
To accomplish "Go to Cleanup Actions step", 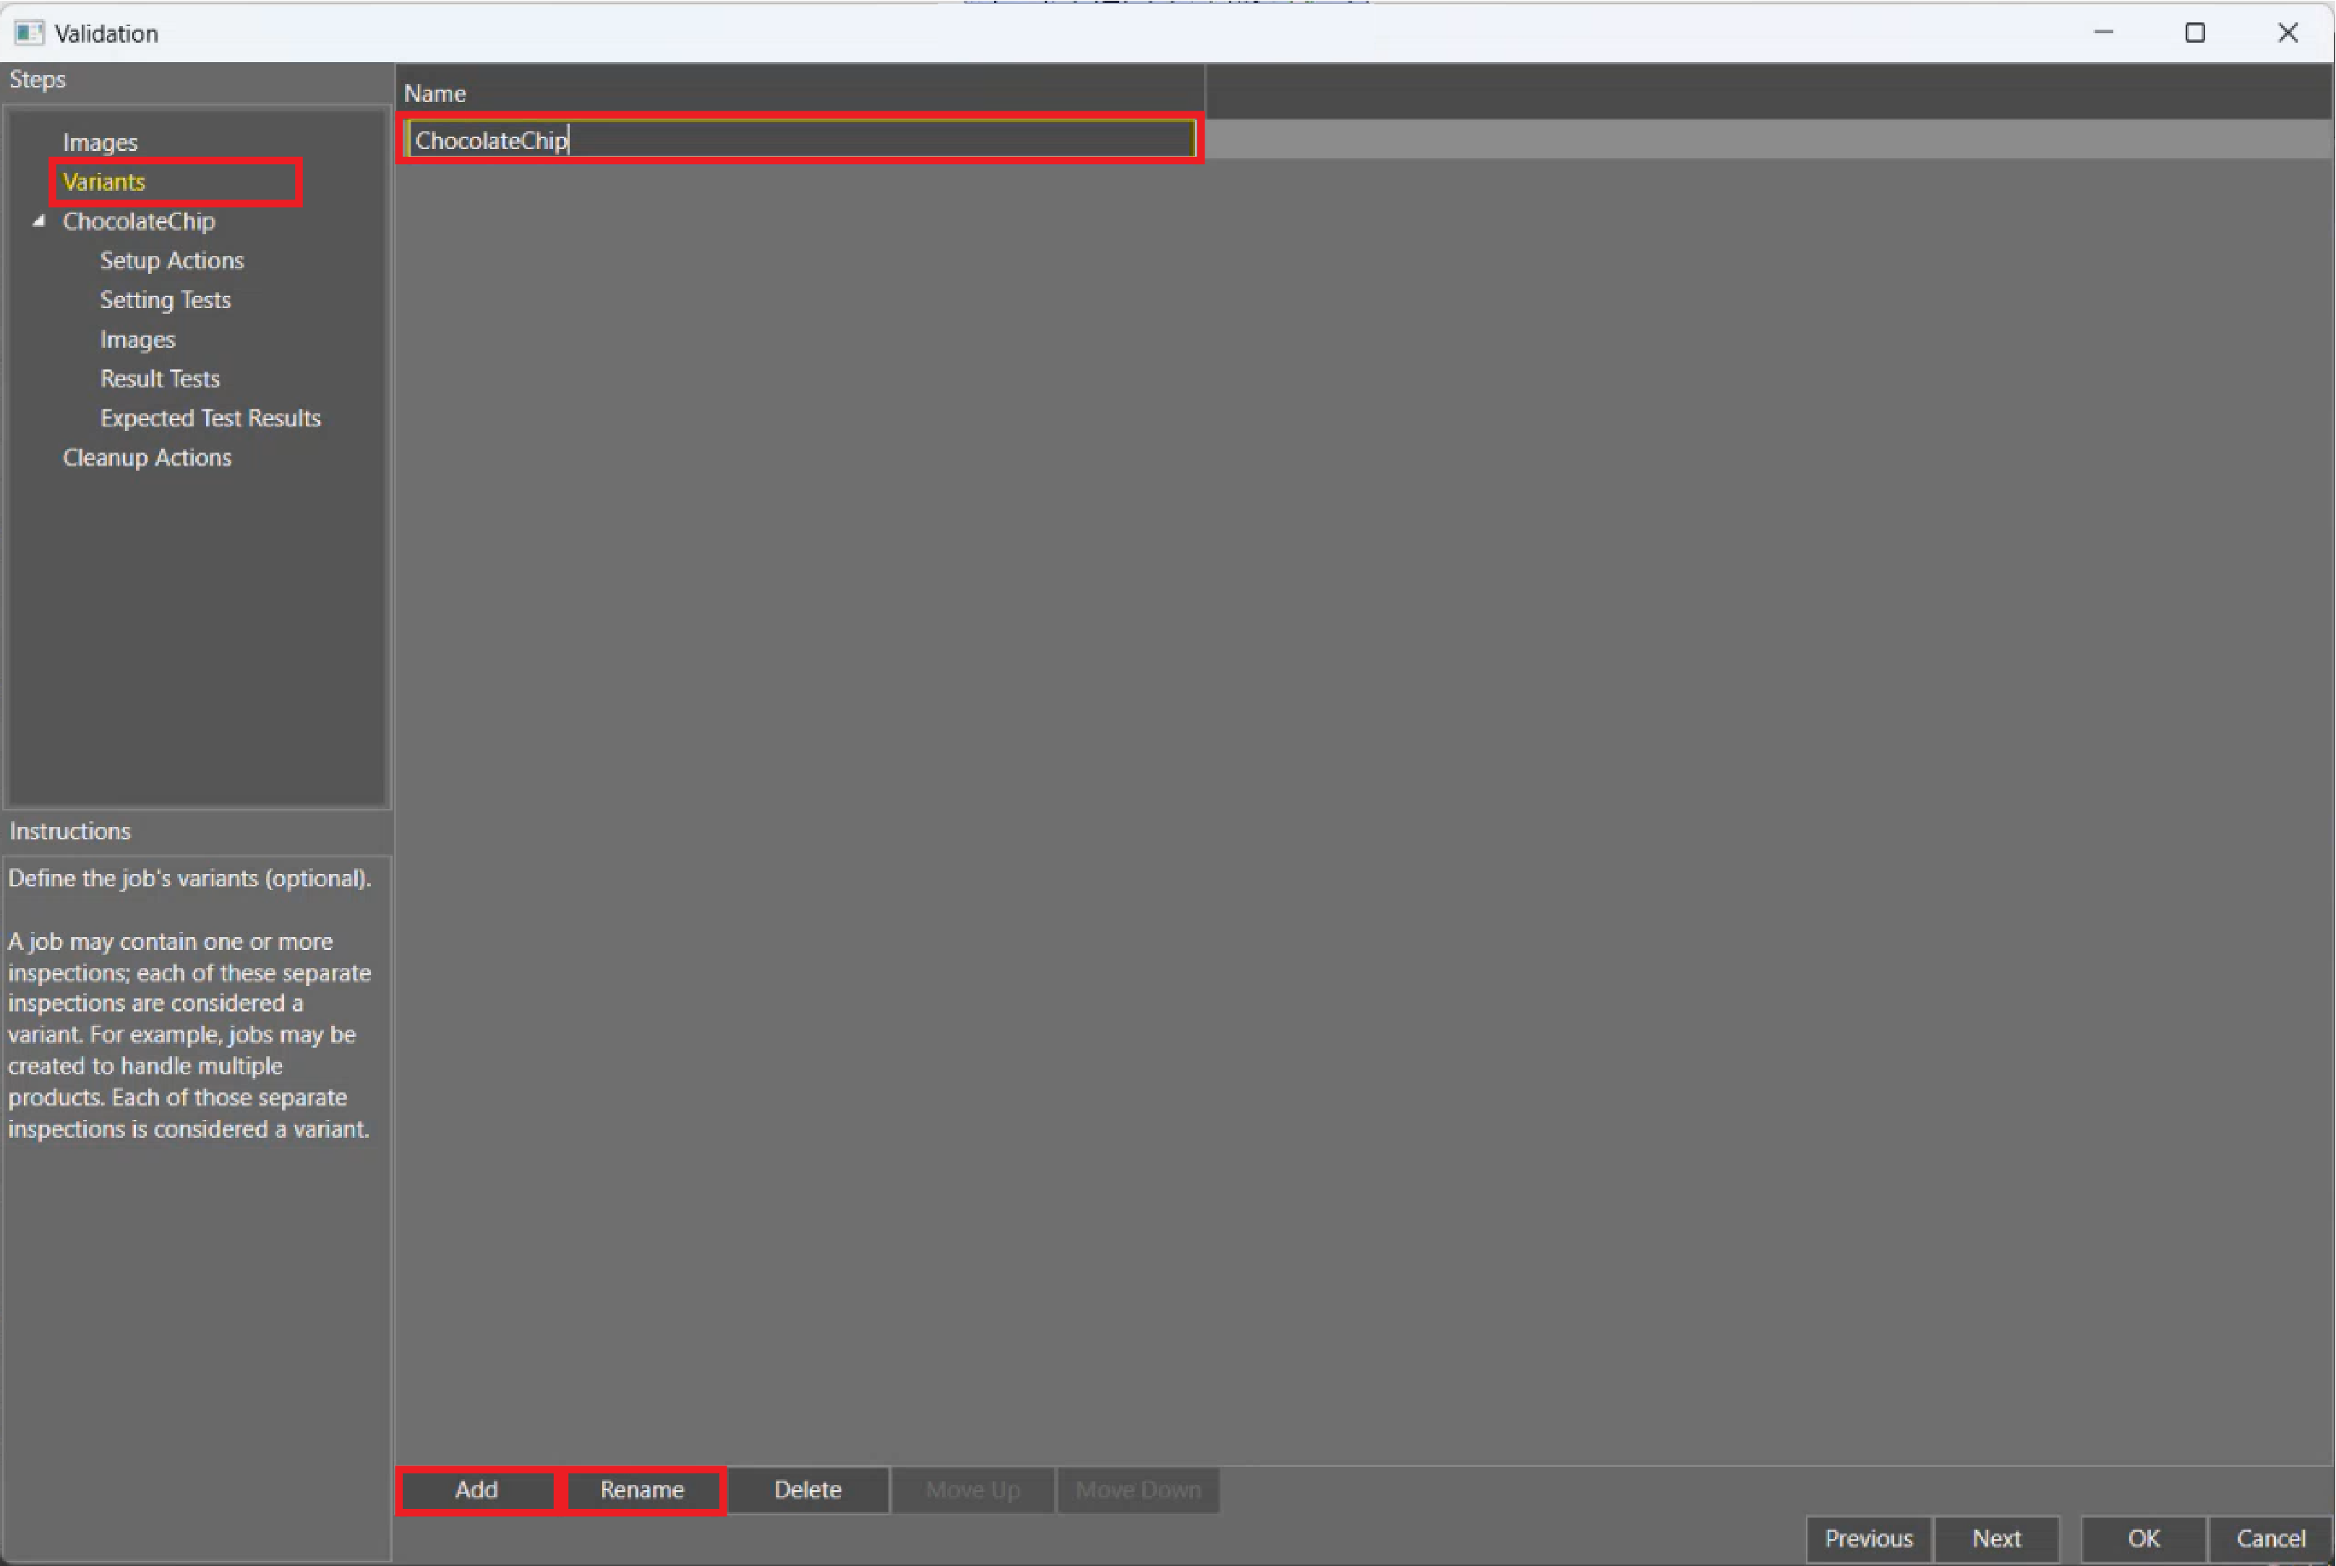I will point(147,458).
